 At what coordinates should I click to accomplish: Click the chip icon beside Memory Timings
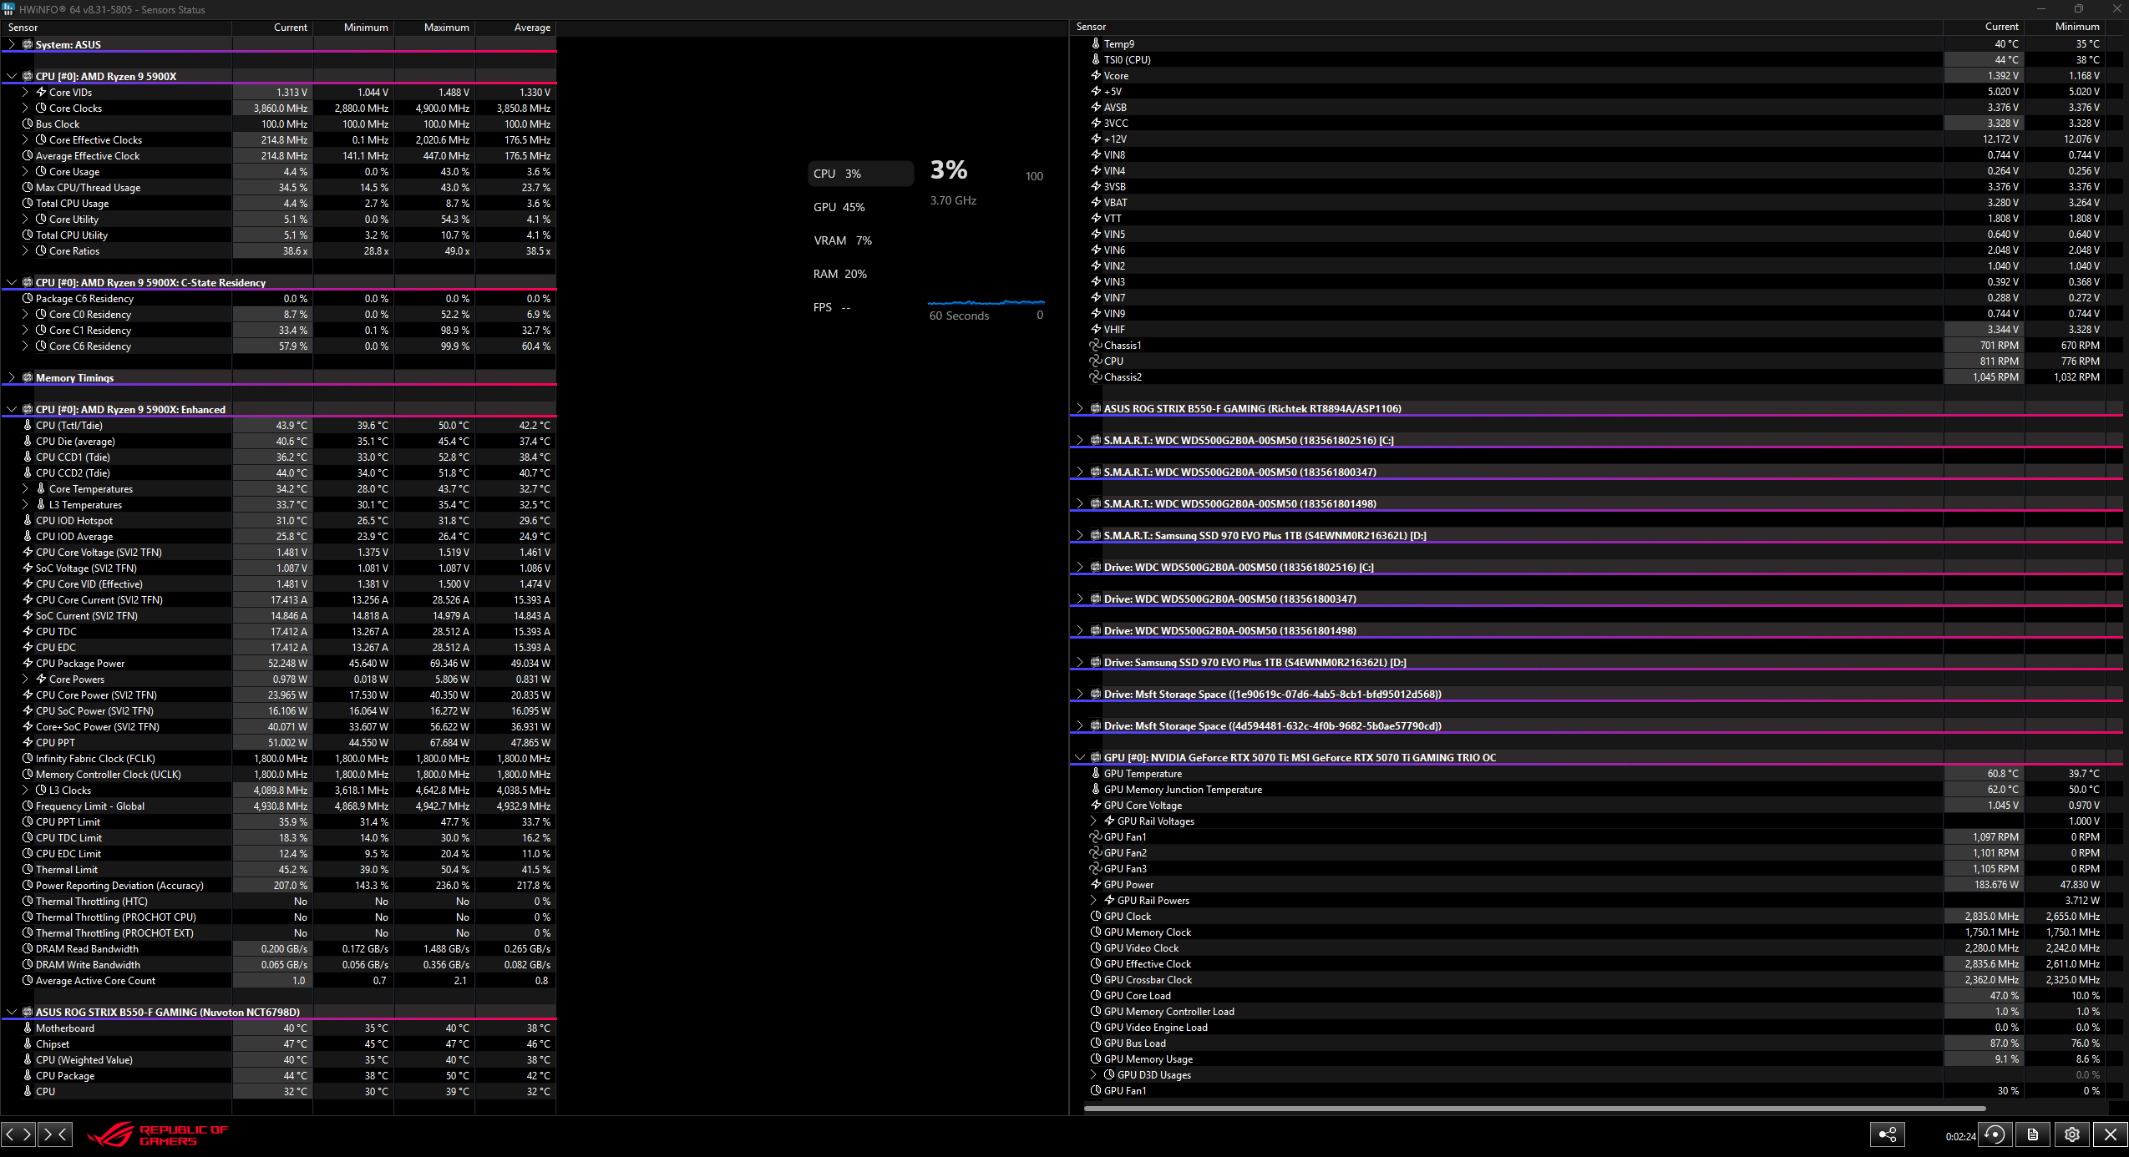[28, 377]
